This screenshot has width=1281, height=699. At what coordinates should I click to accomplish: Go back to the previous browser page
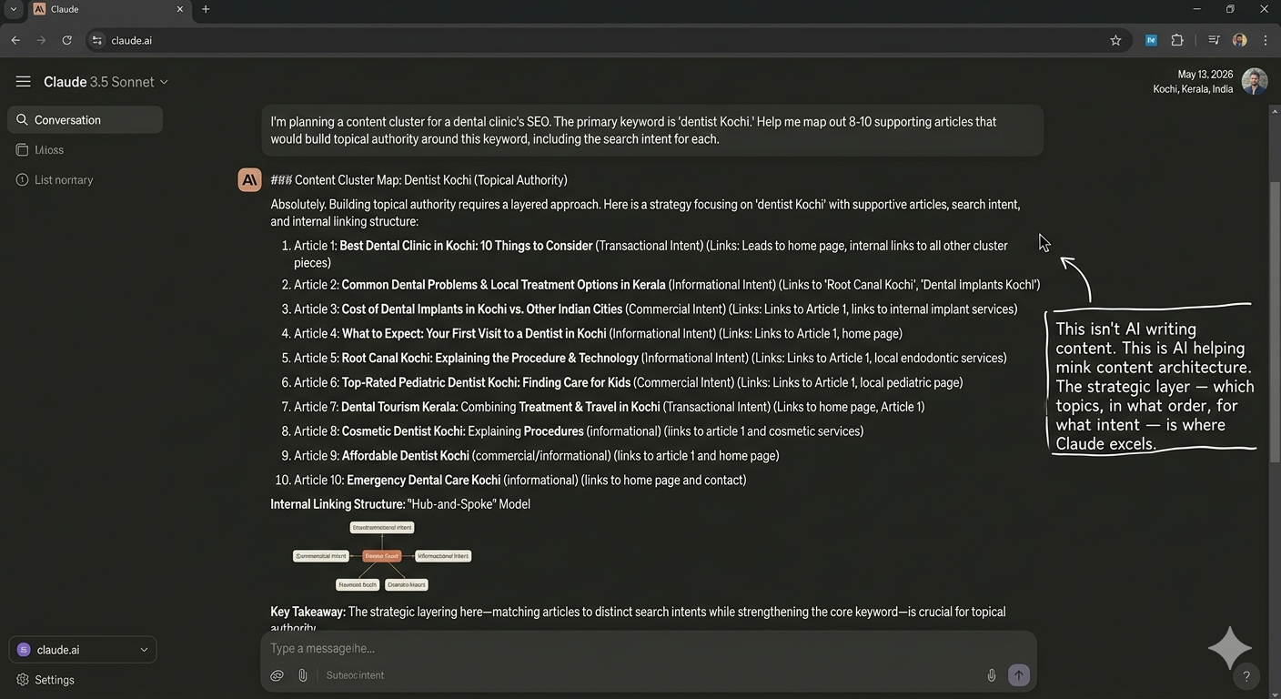15,40
